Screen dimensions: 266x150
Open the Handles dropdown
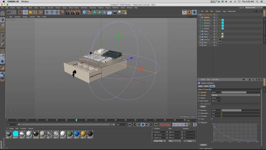click(x=236, y=95)
